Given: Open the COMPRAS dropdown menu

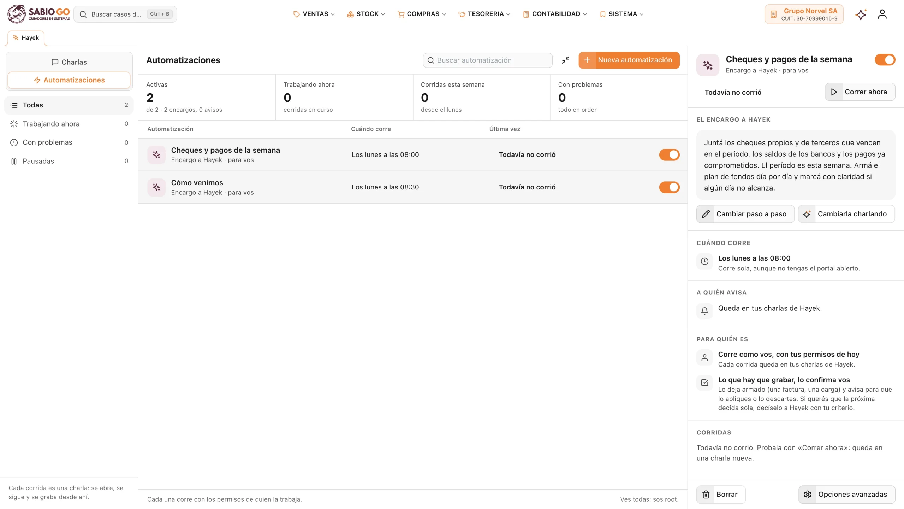Looking at the screenshot, I should click(422, 14).
